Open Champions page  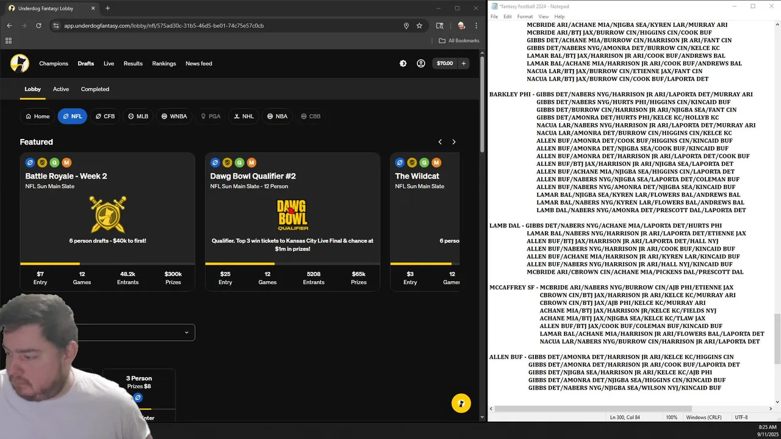54,63
